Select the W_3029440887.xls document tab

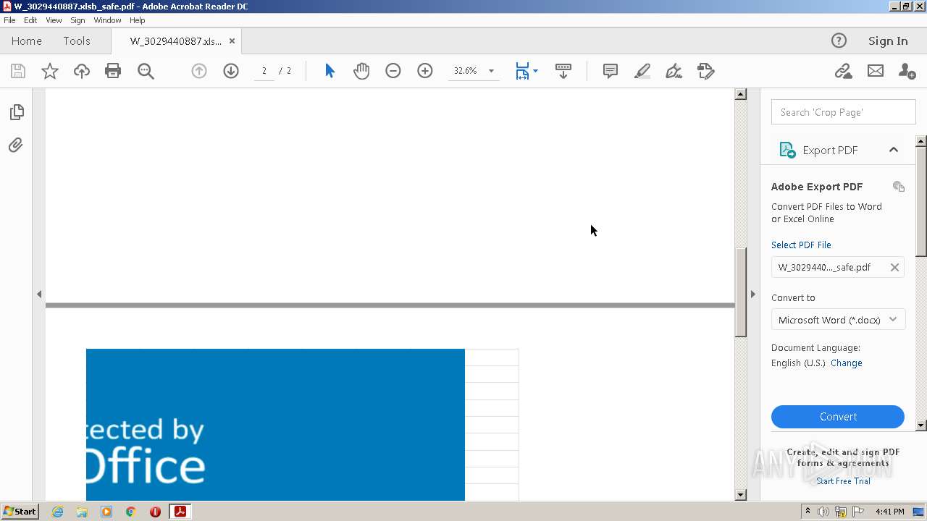click(176, 41)
